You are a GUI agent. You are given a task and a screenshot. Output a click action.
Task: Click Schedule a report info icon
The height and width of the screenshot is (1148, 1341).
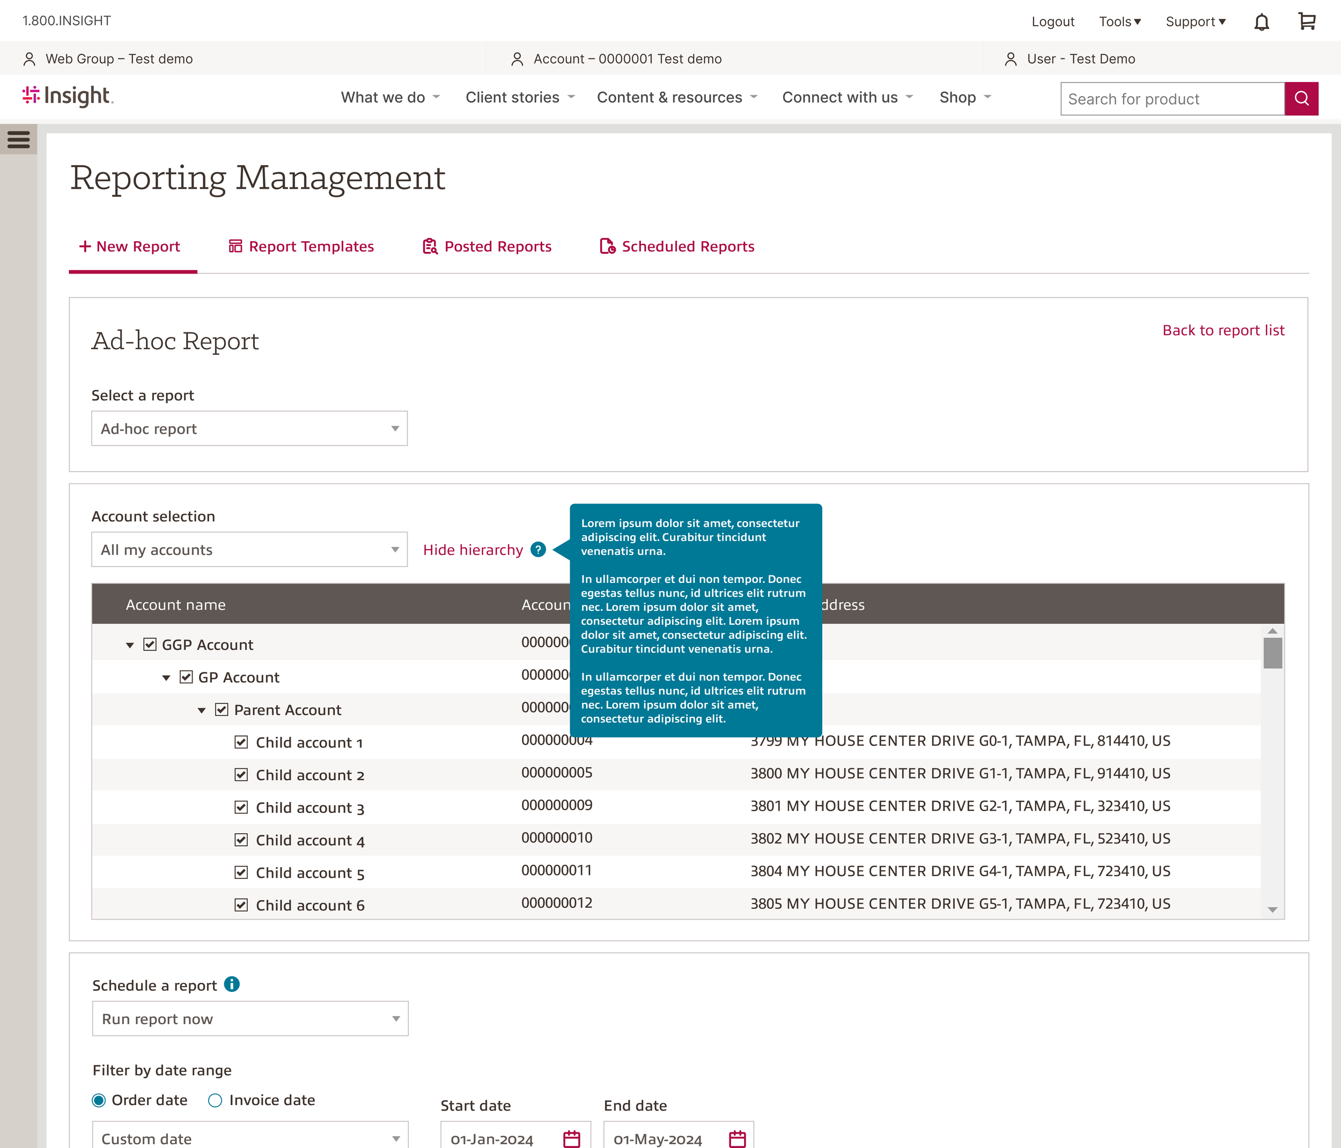(x=232, y=983)
